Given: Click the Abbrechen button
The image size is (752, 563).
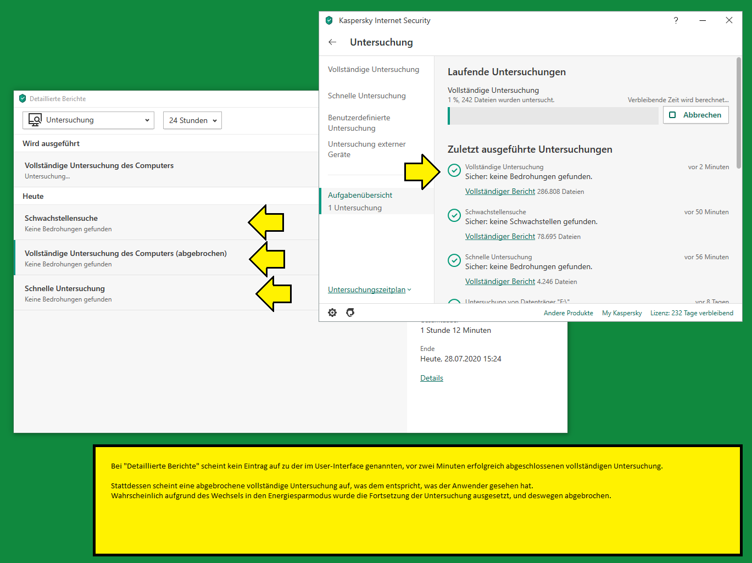Looking at the screenshot, I should [696, 115].
